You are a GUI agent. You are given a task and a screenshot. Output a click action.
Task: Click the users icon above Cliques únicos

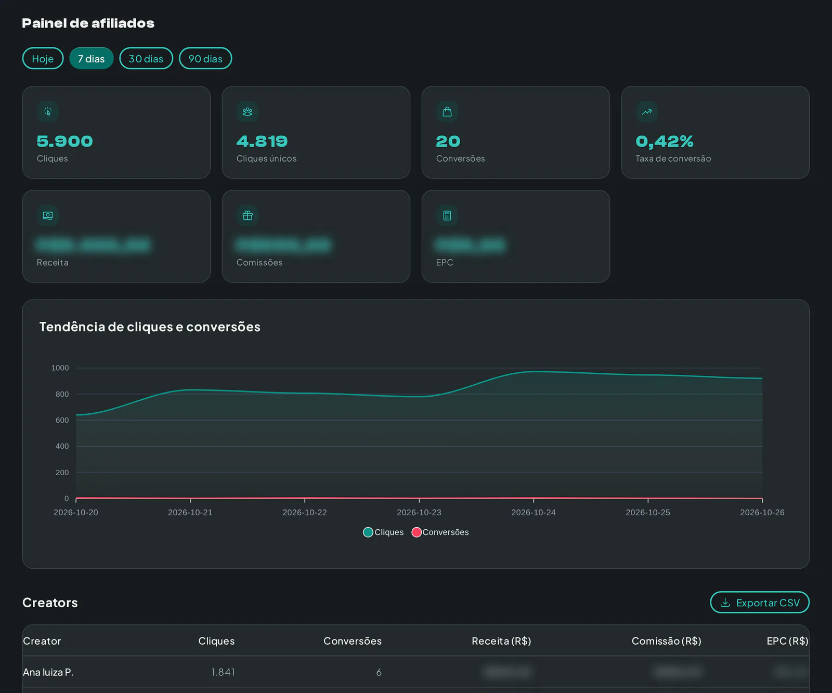click(248, 112)
